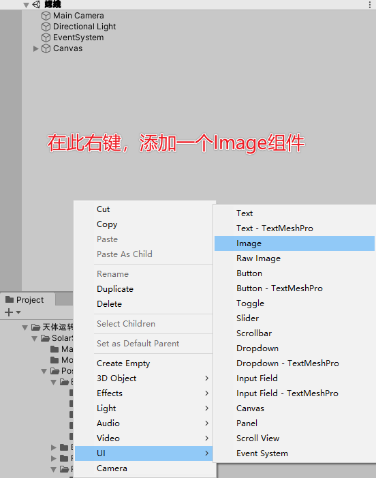Choose plain Input Field from UI submenu
The width and height of the screenshot is (376, 478).
[x=294, y=378]
